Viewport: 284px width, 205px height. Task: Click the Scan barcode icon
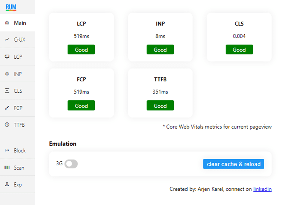pos(7,167)
